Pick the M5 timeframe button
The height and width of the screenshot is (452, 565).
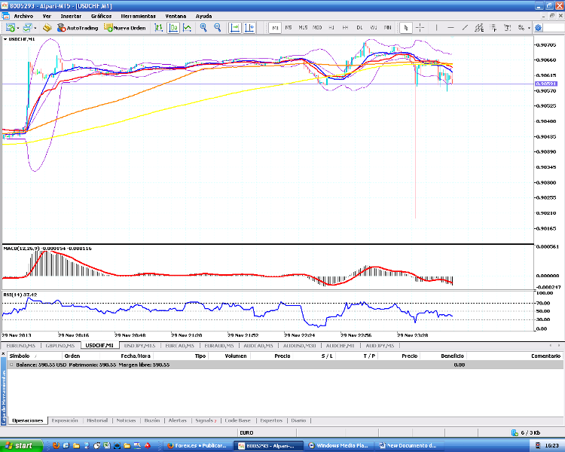tap(289, 28)
